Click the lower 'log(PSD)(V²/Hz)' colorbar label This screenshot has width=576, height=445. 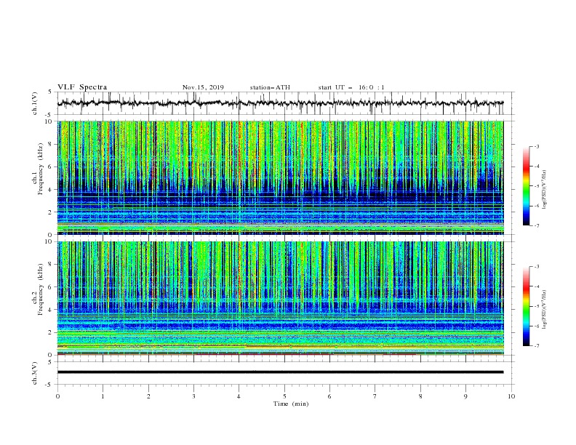coord(545,310)
